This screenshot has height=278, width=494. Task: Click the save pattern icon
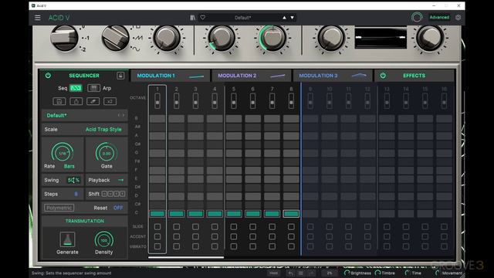pyautogui.click(x=59, y=101)
